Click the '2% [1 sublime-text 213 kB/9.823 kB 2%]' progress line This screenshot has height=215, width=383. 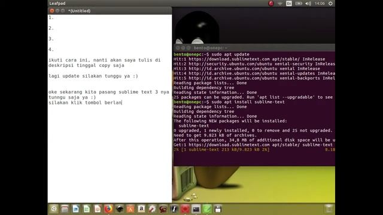221,150
